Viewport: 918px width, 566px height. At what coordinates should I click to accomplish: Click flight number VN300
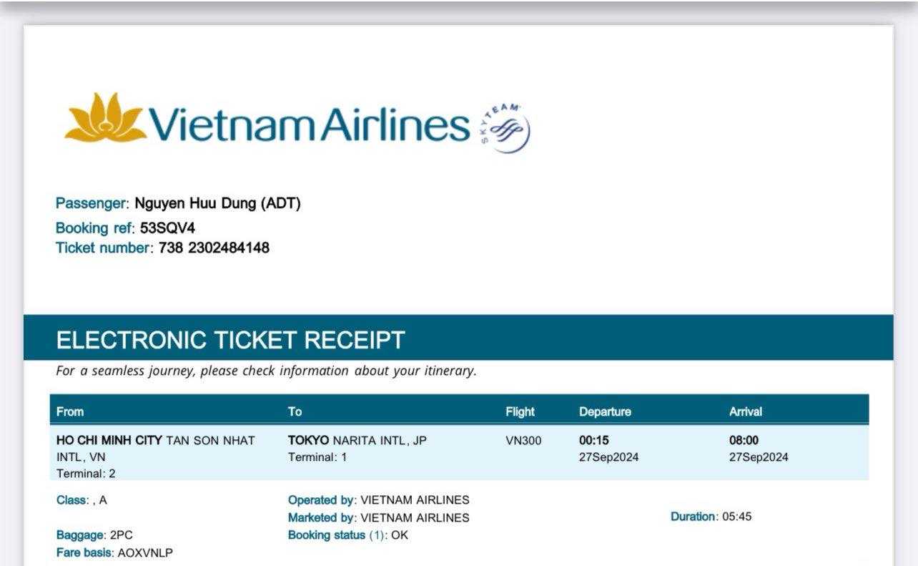pos(523,441)
